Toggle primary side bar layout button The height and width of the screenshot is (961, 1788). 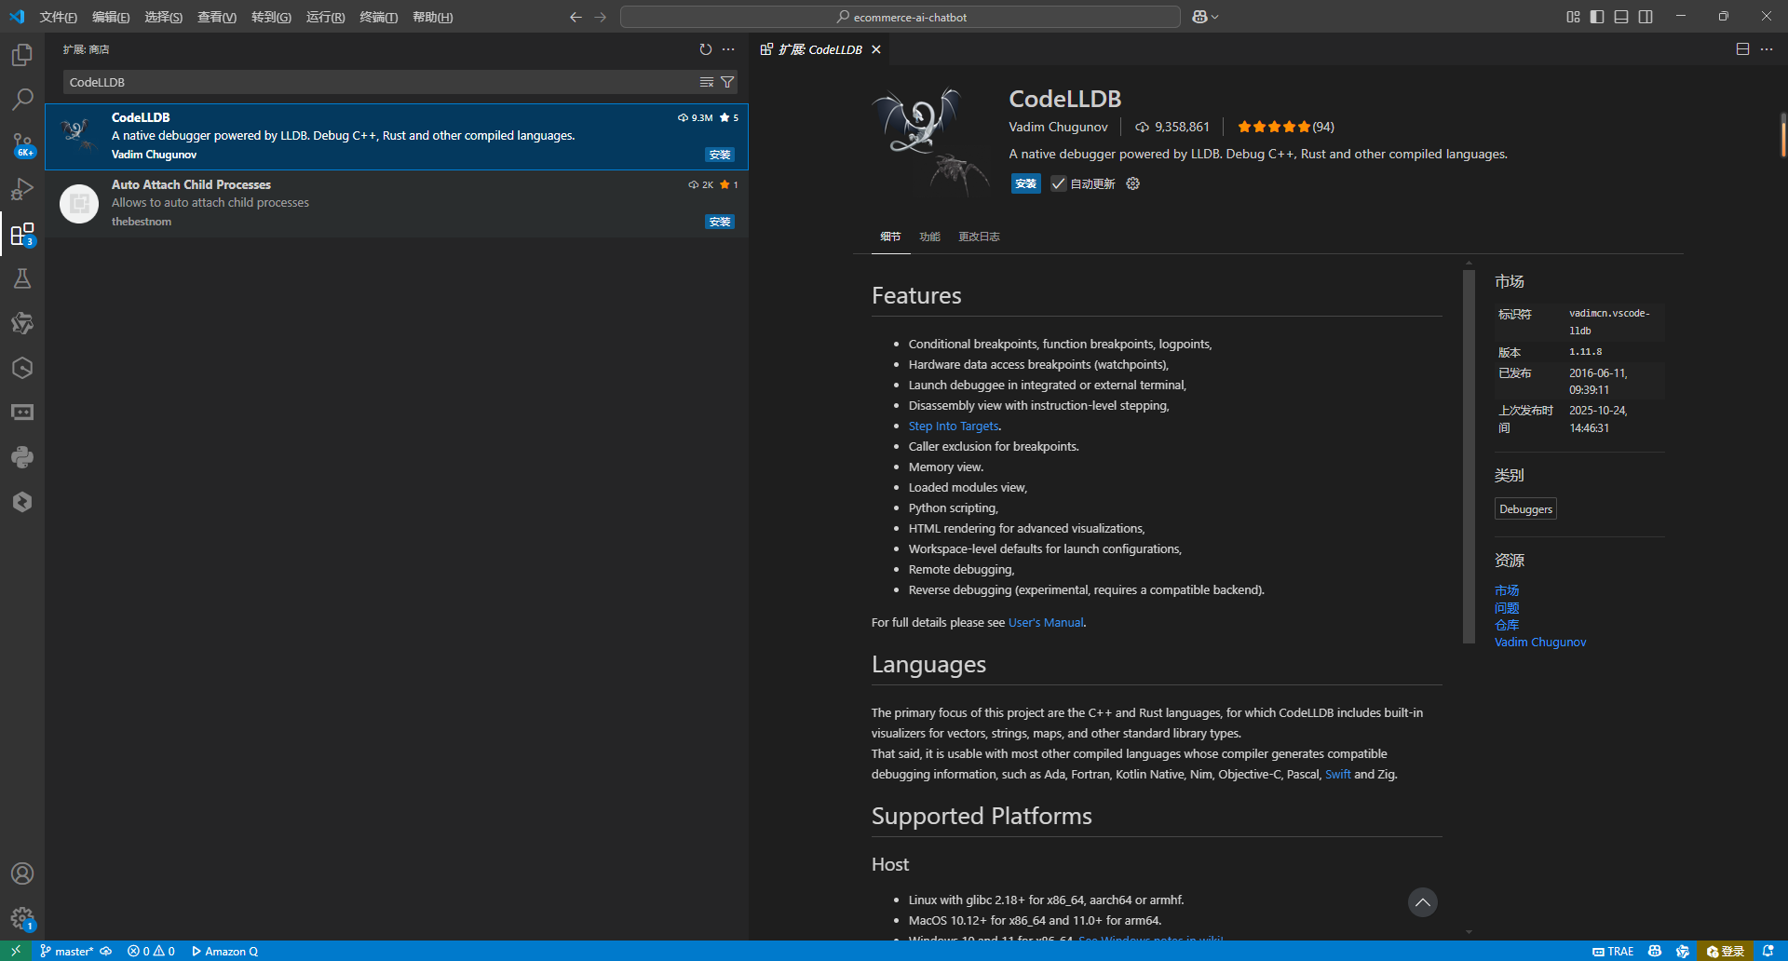pyautogui.click(x=1597, y=17)
